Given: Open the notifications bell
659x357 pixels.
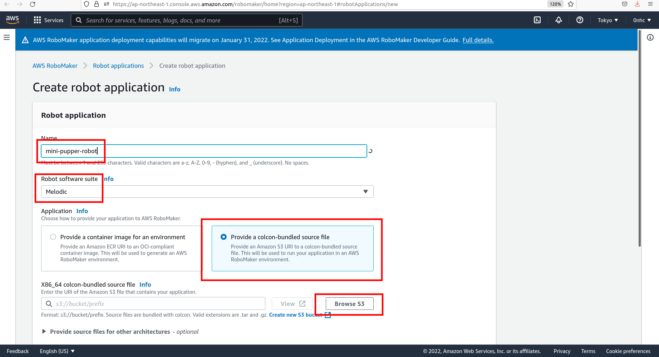Looking at the screenshot, I should [559, 20].
